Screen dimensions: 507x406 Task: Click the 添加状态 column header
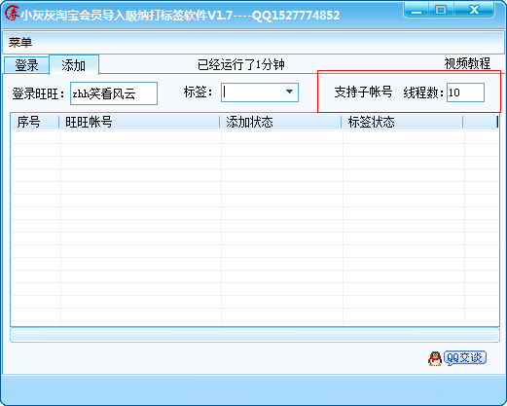tap(281, 122)
